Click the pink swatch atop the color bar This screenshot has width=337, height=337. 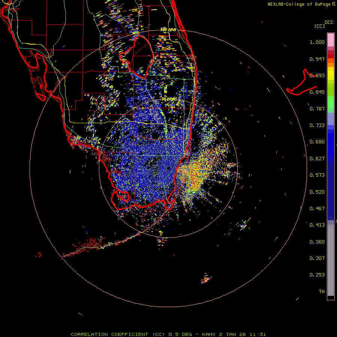pyautogui.click(x=331, y=40)
